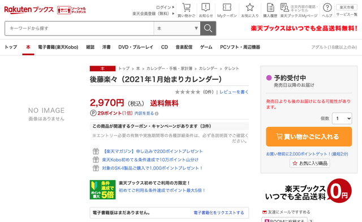The image size is (362, 222).
Task: Click the 電子書籍化をリクエストする link
Action: [219, 213]
